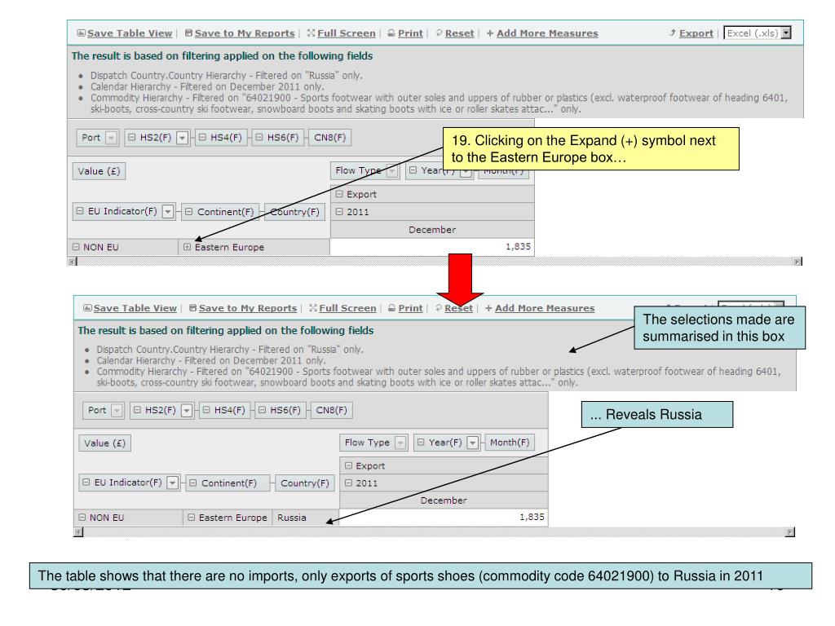The width and height of the screenshot is (835, 626).
Task: Click right scroll arrow of lower table
Action: point(789,531)
